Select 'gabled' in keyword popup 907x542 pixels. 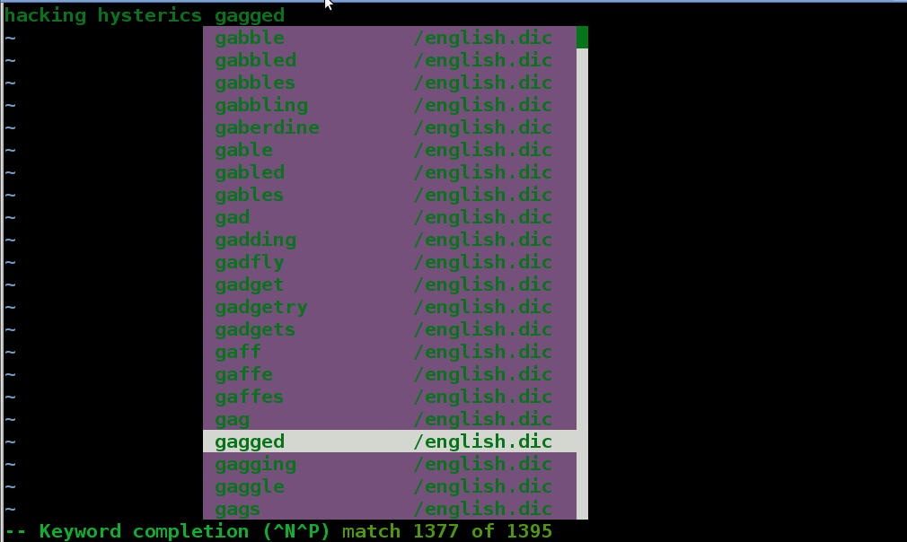tap(390, 172)
